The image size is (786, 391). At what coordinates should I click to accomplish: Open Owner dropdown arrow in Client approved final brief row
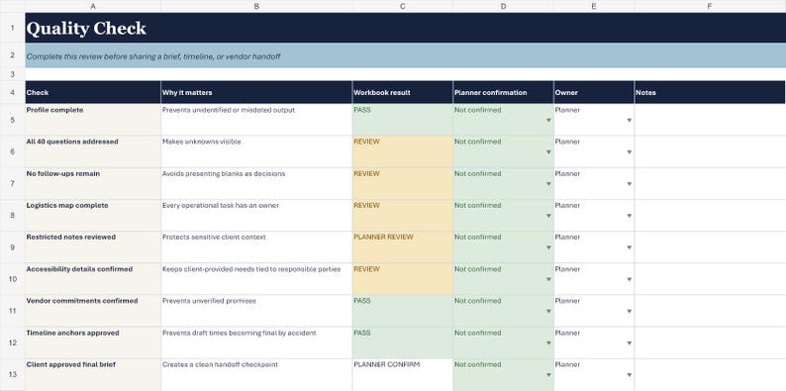click(630, 375)
